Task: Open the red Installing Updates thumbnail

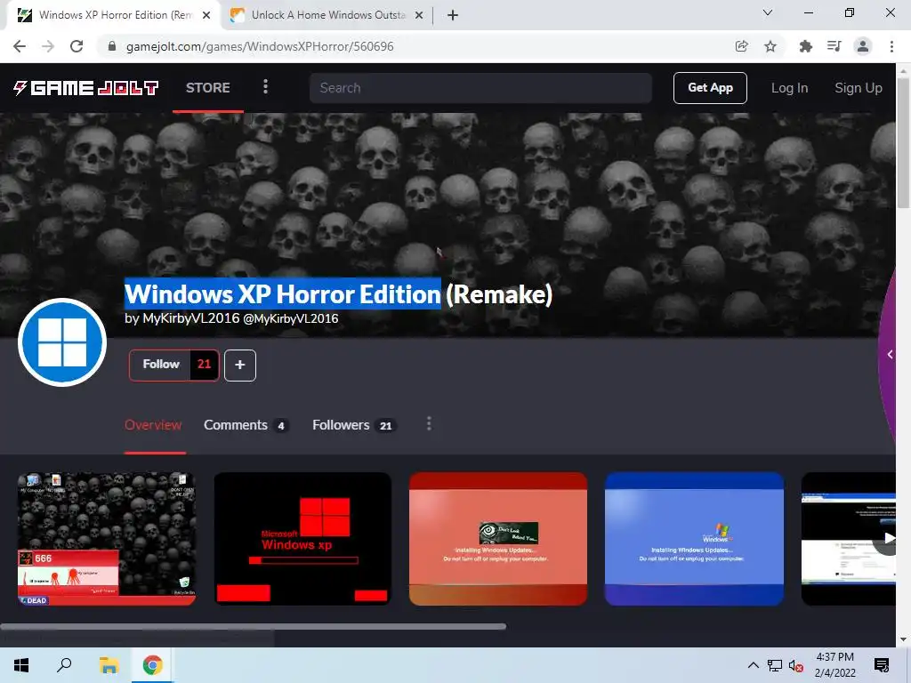Action: coord(498,539)
